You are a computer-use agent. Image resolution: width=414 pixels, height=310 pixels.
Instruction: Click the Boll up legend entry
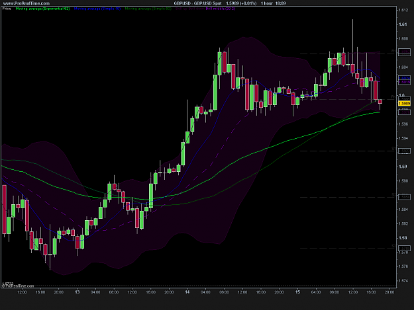point(181,9)
